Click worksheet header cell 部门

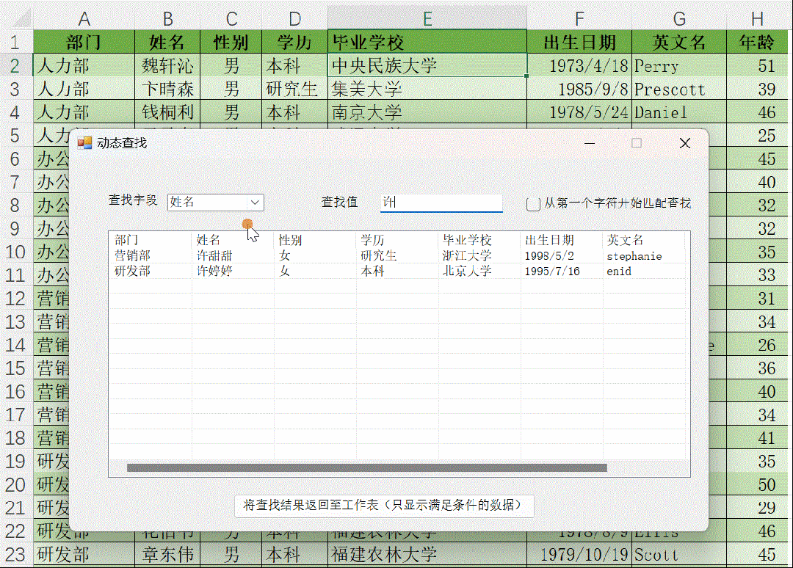pyautogui.click(x=84, y=43)
